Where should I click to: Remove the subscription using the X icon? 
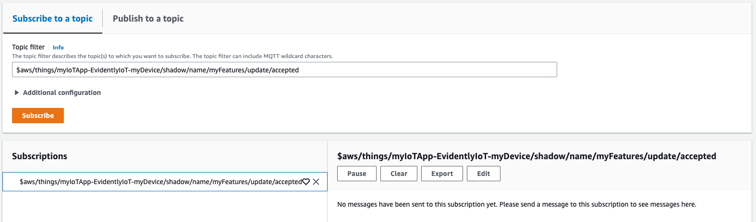point(316,182)
